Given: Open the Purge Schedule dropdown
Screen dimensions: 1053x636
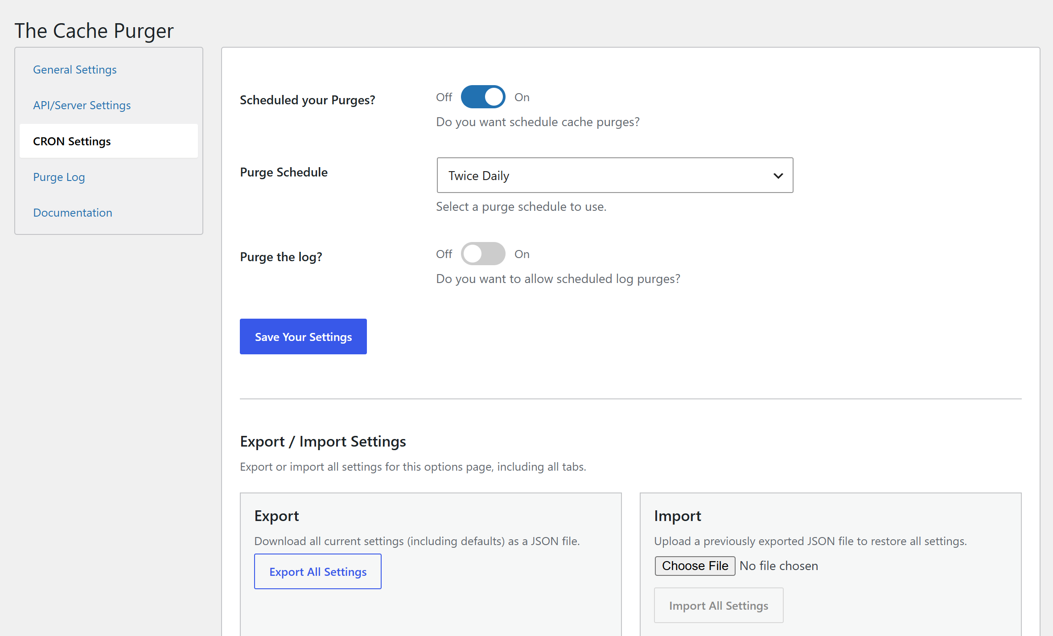Looking at the screenshot, I should [x=614, y=175].
